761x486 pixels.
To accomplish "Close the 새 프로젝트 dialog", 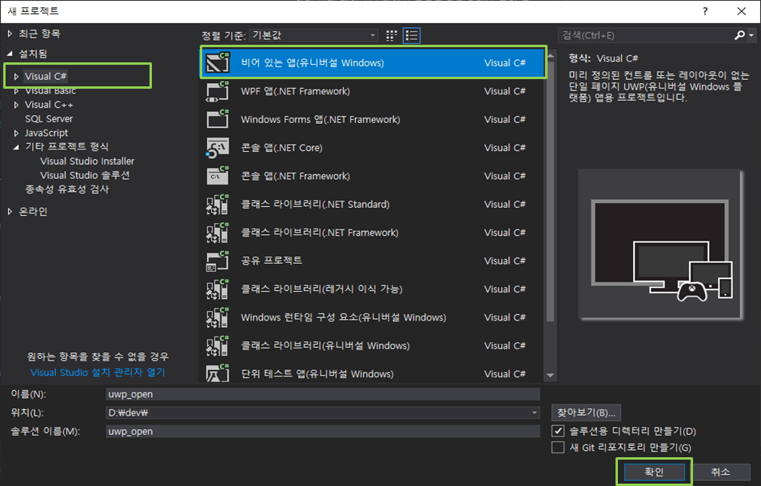I will click(742, 11).
